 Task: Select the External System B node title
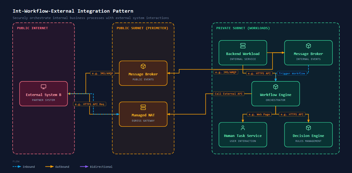(x=43, y=95)
